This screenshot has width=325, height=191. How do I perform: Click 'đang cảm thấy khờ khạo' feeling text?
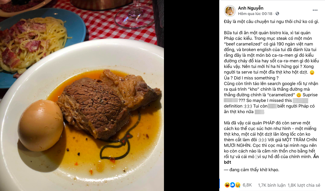[x=253, y=170]
